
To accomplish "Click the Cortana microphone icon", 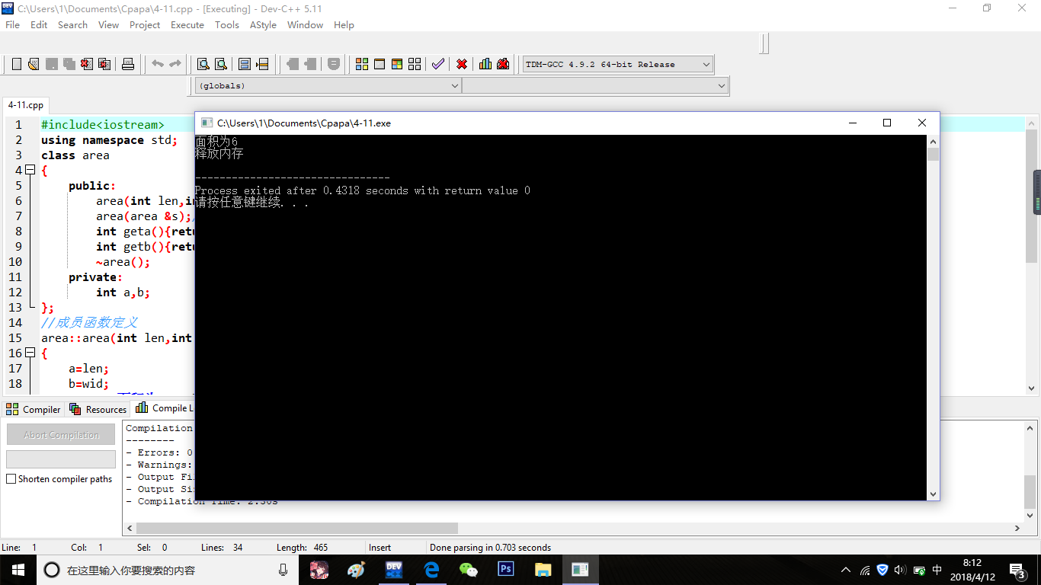I will coord(283,570).
